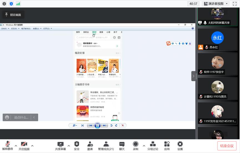Image resolution: width=240 pixels, height=153 pixels.
Task: Expand video options arrow beside camera
Action: tap(32, 146)
